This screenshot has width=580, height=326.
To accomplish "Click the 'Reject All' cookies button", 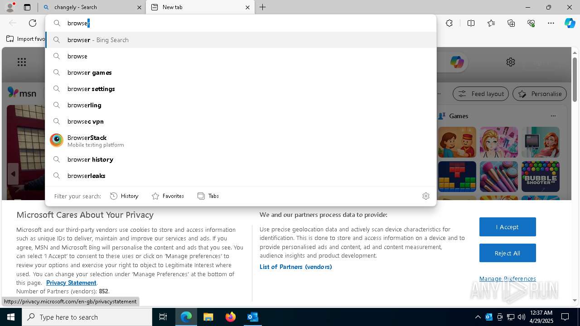I will point(507,253).
